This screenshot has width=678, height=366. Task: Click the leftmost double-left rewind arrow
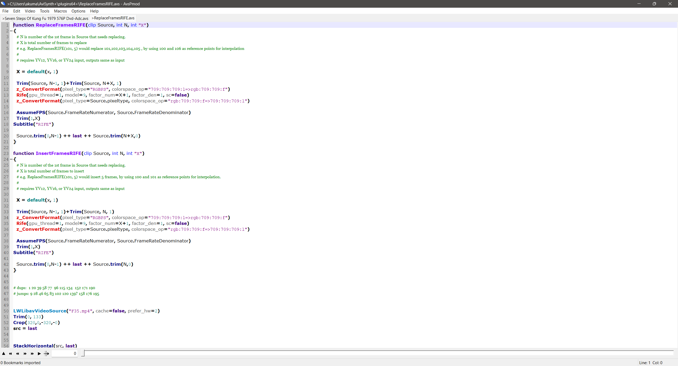click(x=11, y=354)
